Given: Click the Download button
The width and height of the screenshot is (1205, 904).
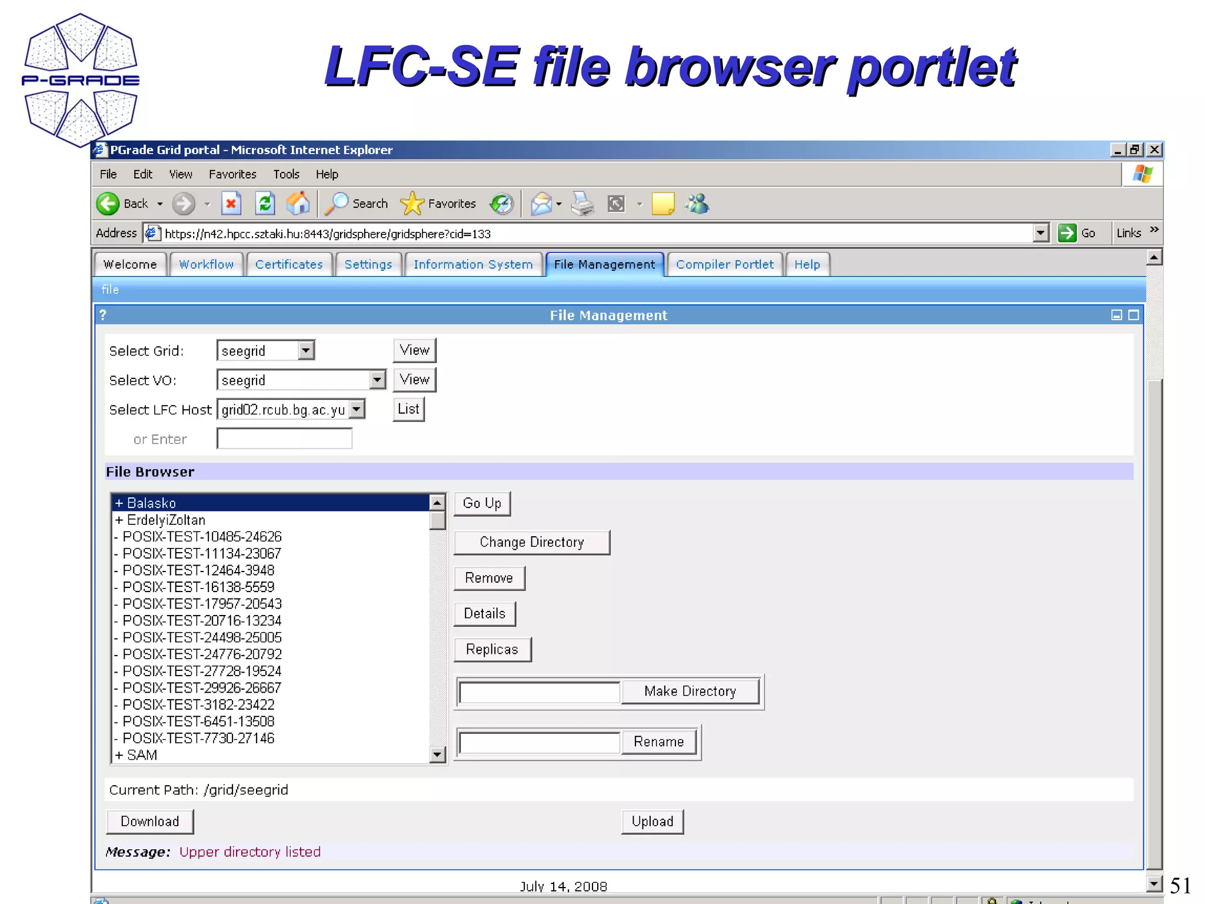Looking at the screenshot, I should [150, 822].
